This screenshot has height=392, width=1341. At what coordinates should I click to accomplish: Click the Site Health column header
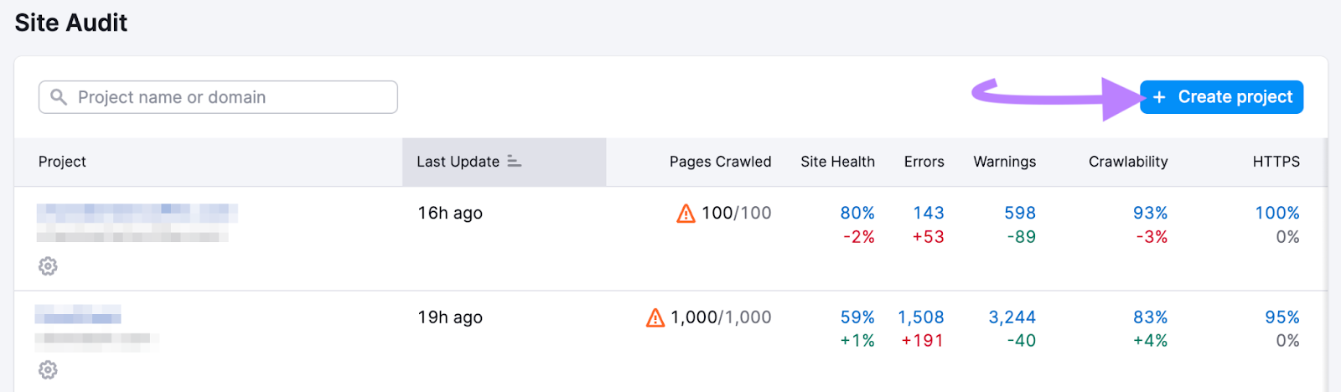[x=837, y=162]
